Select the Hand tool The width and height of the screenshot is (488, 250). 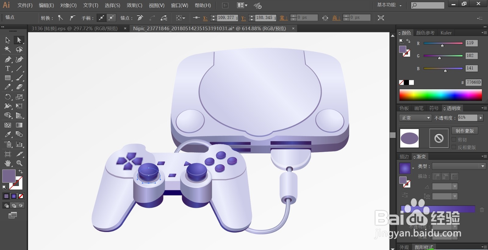[8, 163]
